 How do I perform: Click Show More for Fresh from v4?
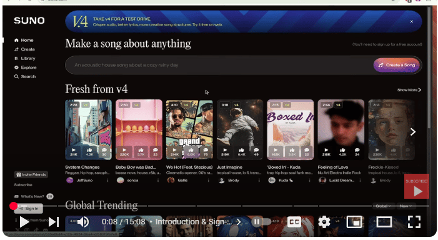click(409, 90)
